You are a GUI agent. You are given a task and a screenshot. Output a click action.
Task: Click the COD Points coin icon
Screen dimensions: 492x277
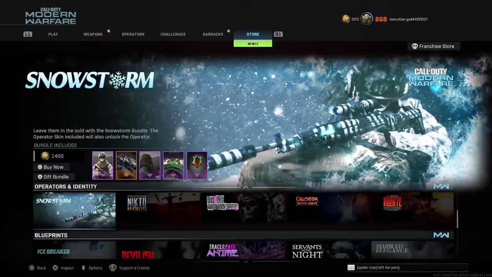point(346,19)
